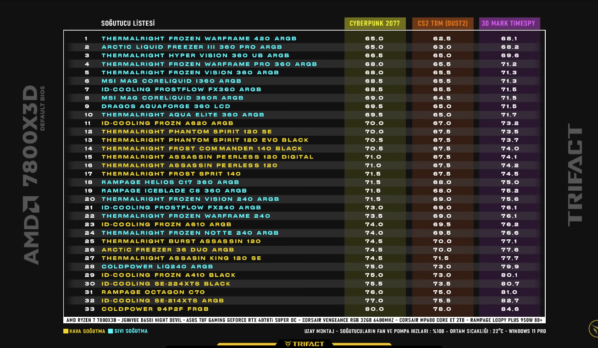Click Timespy value 68.2 for Arctic Liquid Freezer
The image size is (598, 348).
510,47
